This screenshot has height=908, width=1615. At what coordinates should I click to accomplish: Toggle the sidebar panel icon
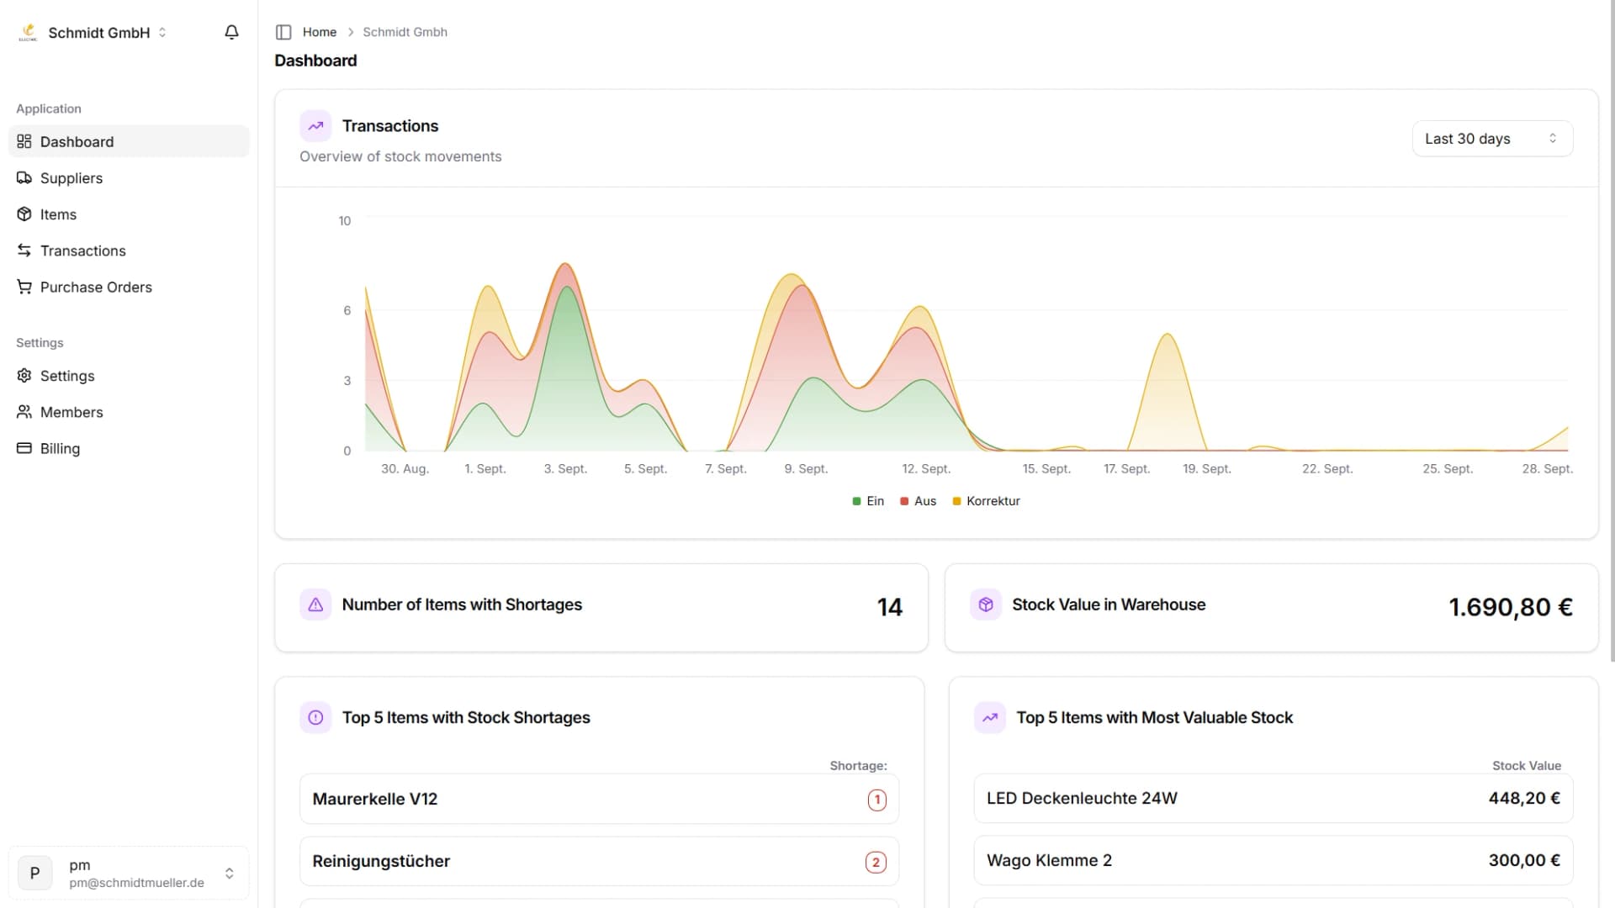[283, 32]
